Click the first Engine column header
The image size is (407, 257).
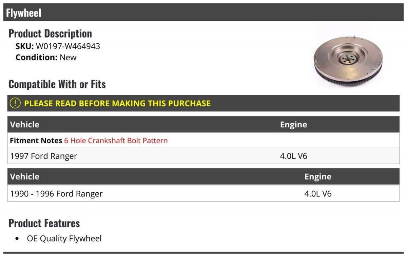pyautogui.click(x=293, y=125)
